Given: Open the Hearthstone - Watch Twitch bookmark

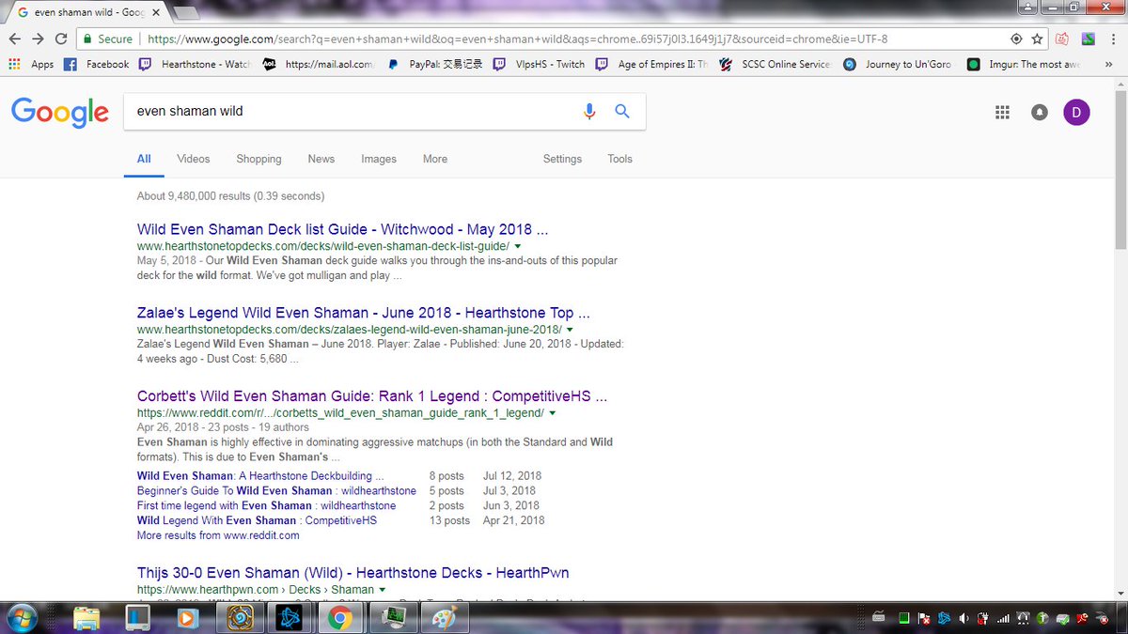Looking at the screenshot, I should (196, 65).
